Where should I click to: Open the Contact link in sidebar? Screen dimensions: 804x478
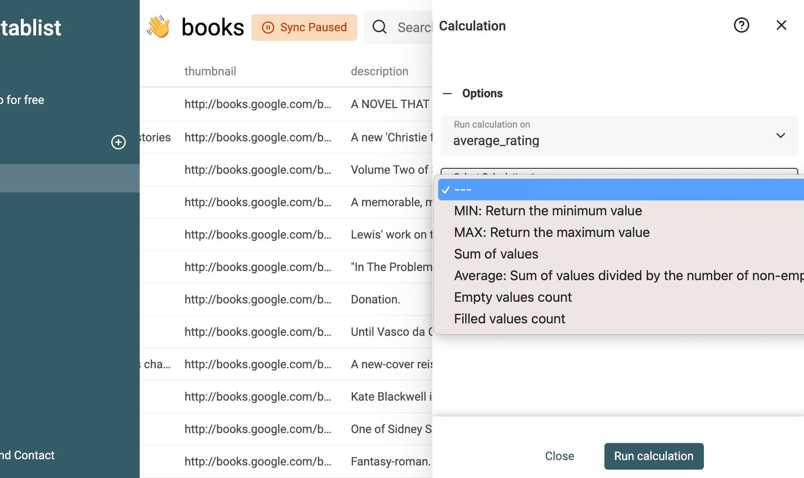pos(33,455)
